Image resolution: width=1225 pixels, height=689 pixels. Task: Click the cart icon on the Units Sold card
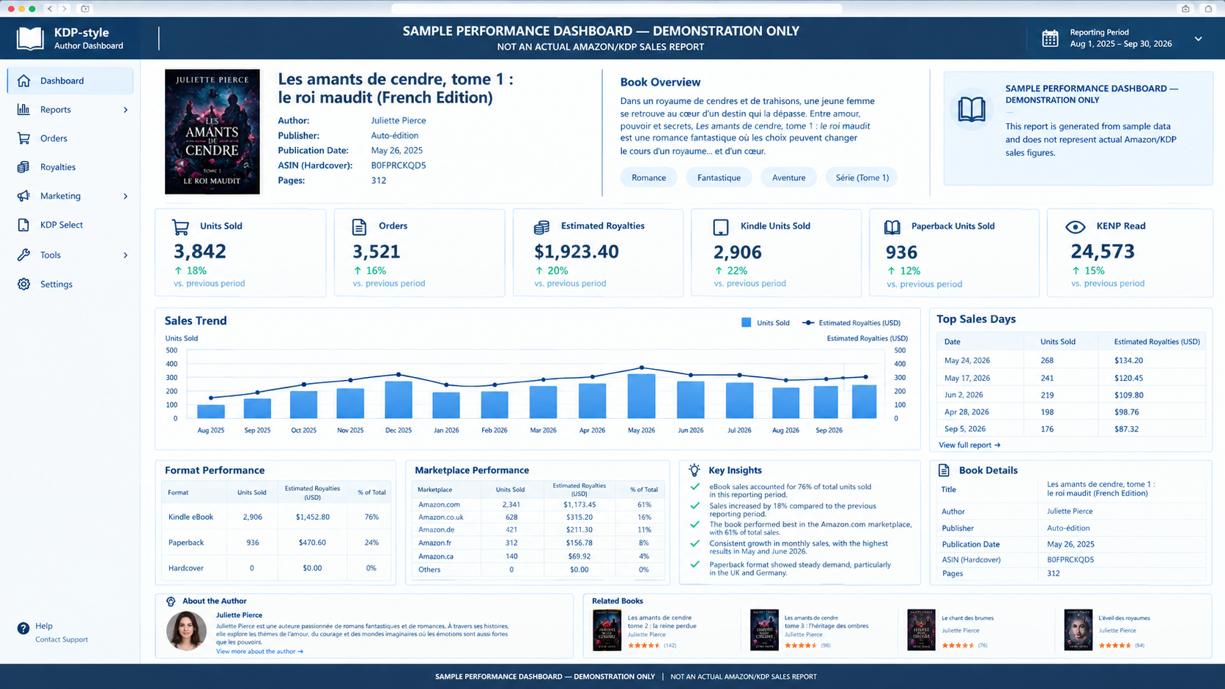[x=180, y=227]
